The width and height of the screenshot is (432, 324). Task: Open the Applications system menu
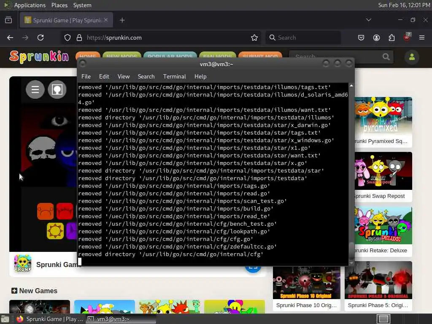click(x=30, y=5)
